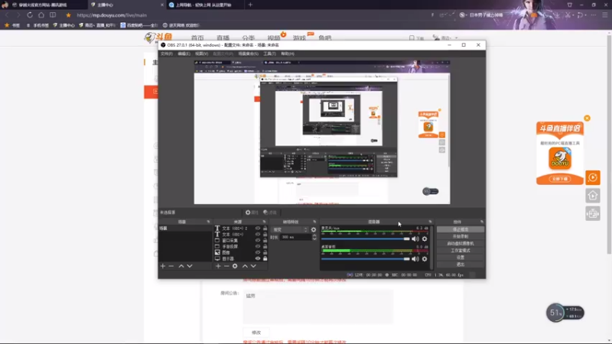The width and height of the screenshot is (612, 344).
Task: Open source properties gear in Sources panel toolbar
Action: [235, 266]
